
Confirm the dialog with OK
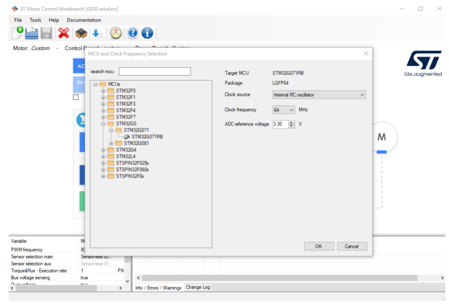click(319, 246)
